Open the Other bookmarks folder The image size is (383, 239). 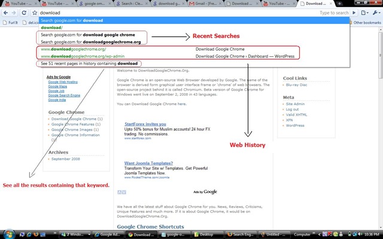click(366, 23)
